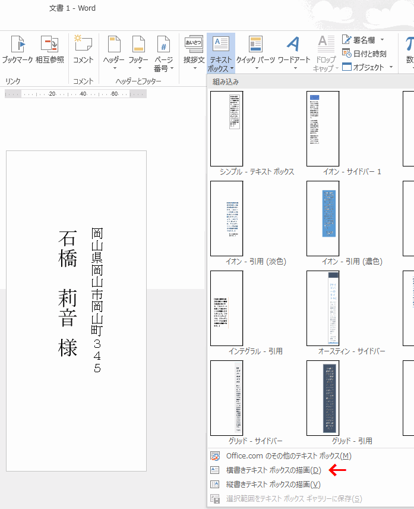Select the シンプル - テキスト ボックス thumbnail
This screenshot has height=509, width=414.
point(227,128)
